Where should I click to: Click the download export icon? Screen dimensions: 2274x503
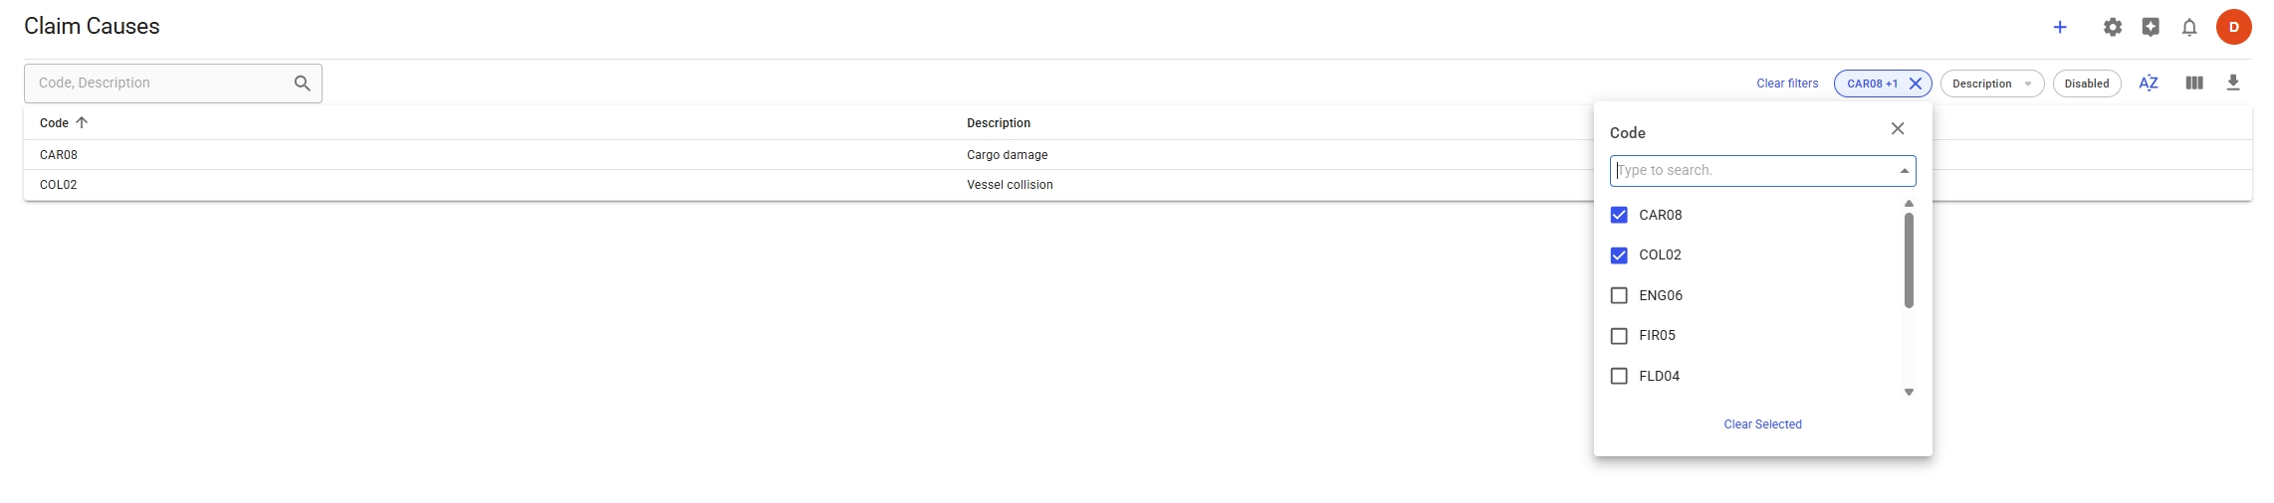click(2233, 84)
